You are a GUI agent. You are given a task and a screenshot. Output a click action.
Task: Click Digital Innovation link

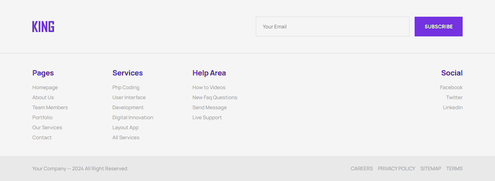click(x=133, y=118)
